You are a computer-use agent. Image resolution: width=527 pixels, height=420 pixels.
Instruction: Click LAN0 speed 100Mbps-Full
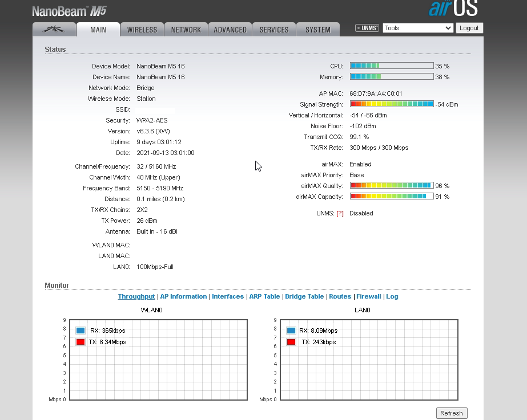(x=155, y=267)
